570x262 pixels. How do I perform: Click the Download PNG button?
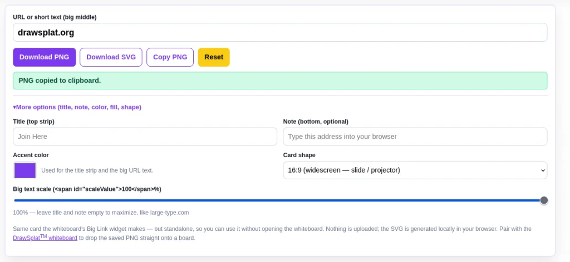pos(45,57)
